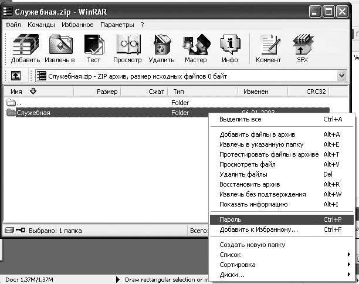
Task: Click the Размер column header
Action: (97, 92)
